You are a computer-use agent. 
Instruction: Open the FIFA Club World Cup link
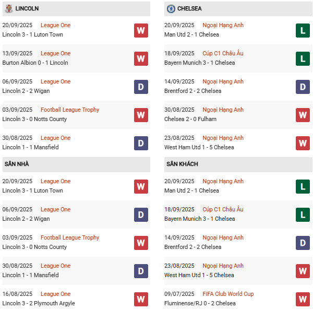[228, 294]
